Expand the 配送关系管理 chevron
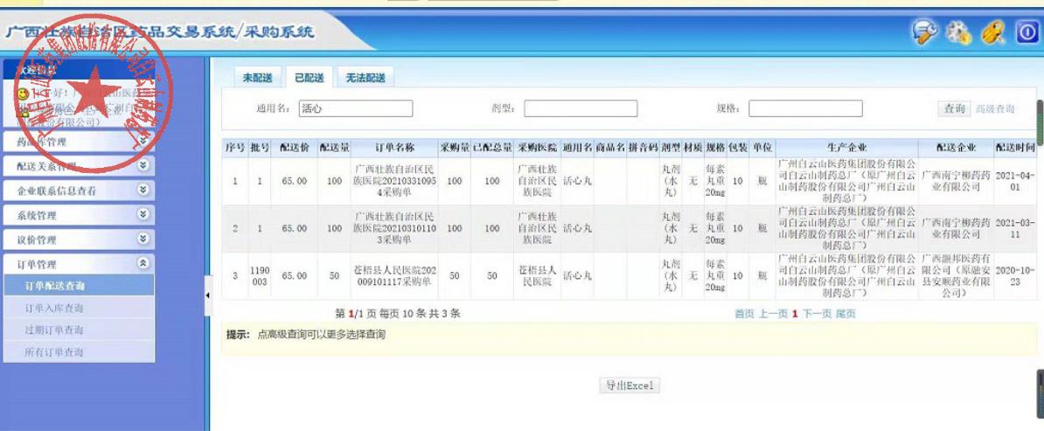The height and width of the screenshot is (431, 1044). click(x=143, y=166)
